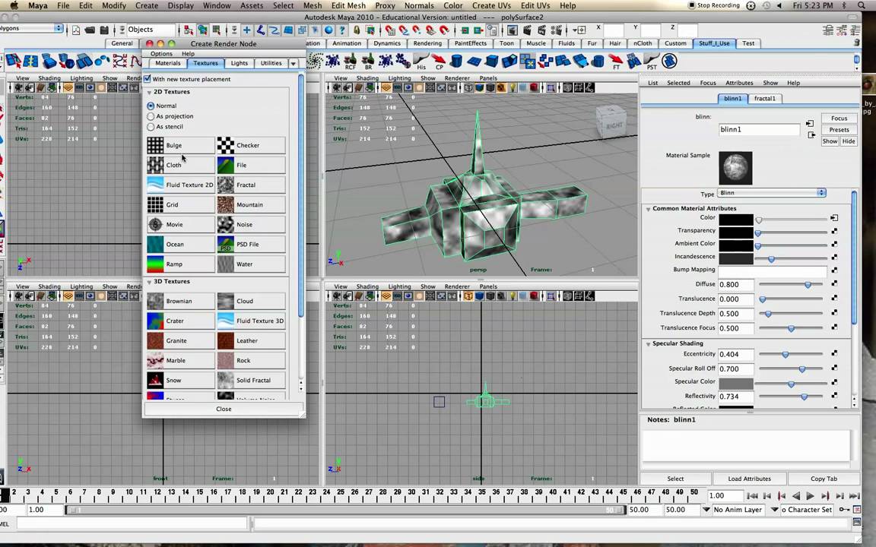Create a PSD File texture
The height and width of the screenshot is (547, 876).
(x=252, y=245)
